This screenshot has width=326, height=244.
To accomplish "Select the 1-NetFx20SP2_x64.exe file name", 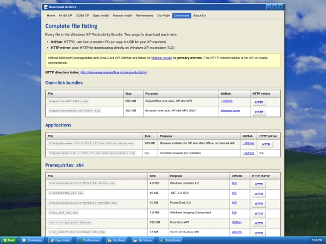I will [x=66, y=193].
